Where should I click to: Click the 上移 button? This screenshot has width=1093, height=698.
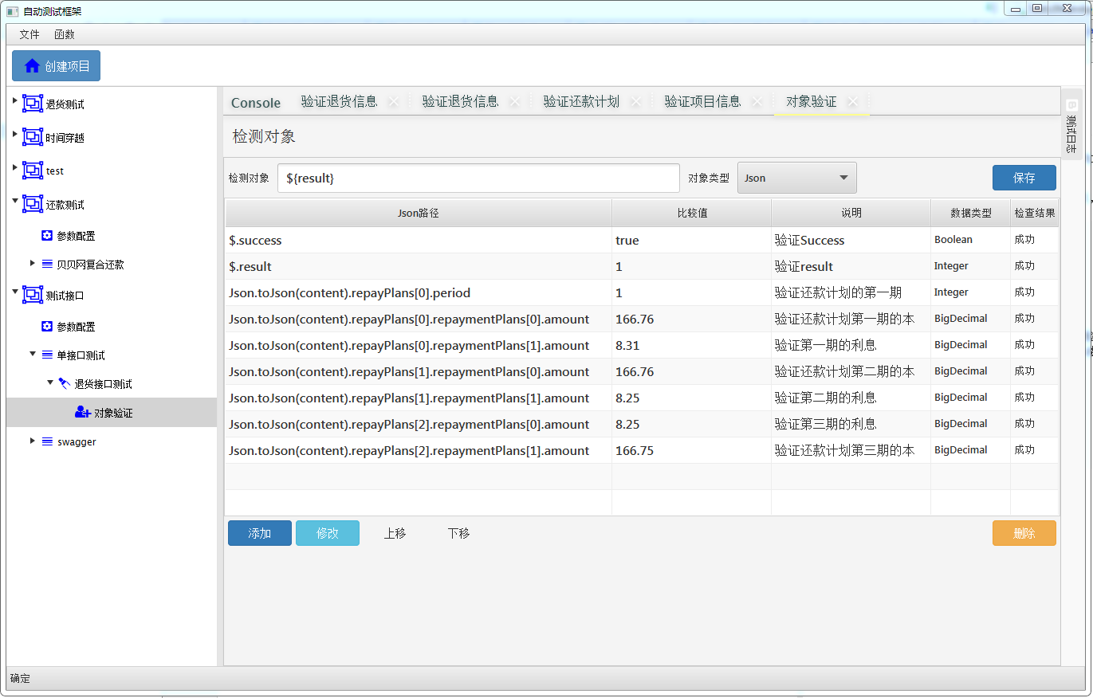tap(395, 533)
